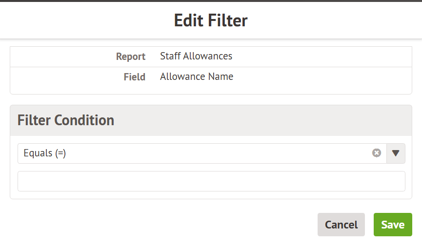
Task: Clear the Equals (=) condition selection
Action: 377,153
